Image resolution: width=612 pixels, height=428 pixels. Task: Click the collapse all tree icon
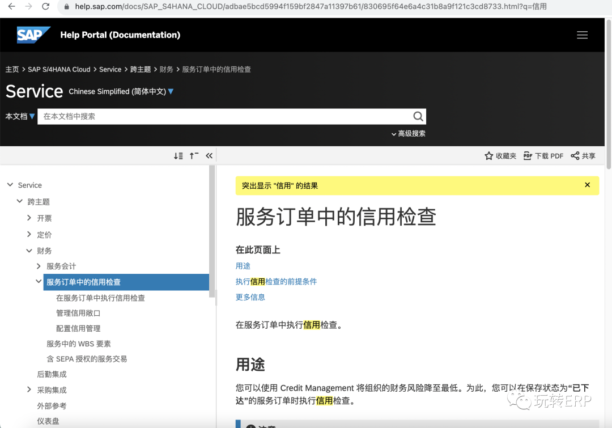click(194, 156)
